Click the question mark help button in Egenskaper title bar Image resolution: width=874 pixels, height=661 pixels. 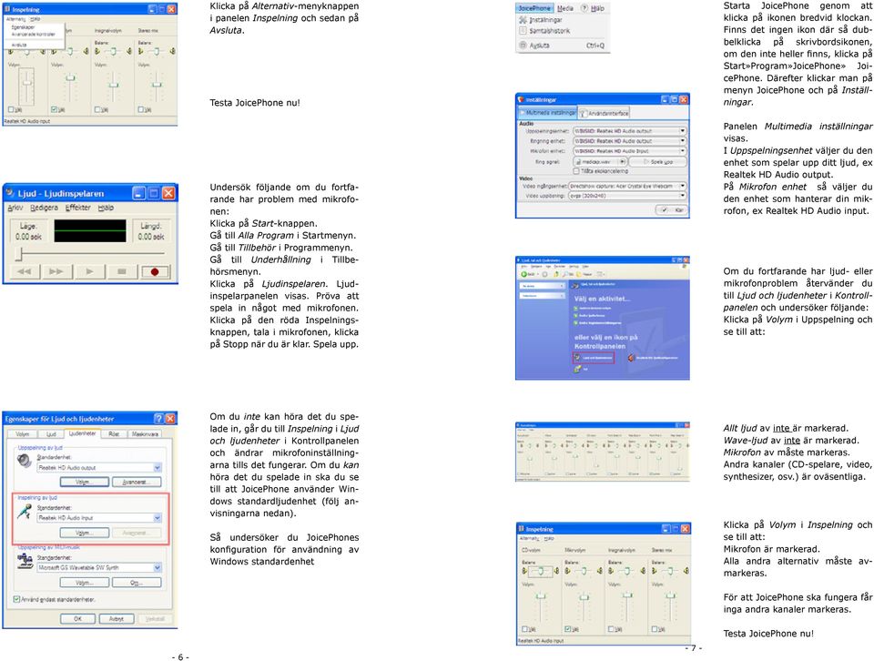158,419
